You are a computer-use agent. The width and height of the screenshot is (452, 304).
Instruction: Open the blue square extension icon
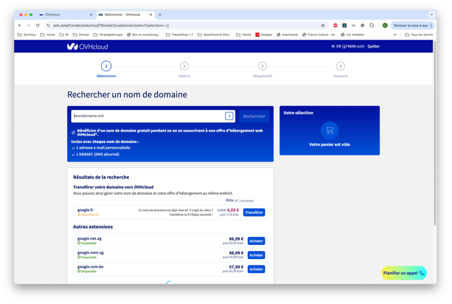pos(344,25)
